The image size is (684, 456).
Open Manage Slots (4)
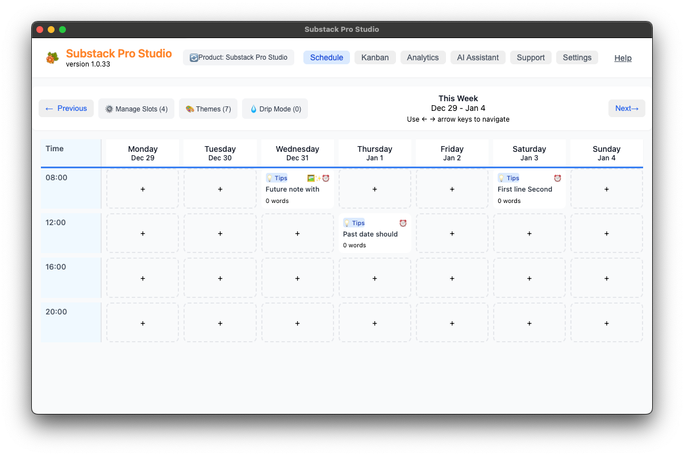136,109
